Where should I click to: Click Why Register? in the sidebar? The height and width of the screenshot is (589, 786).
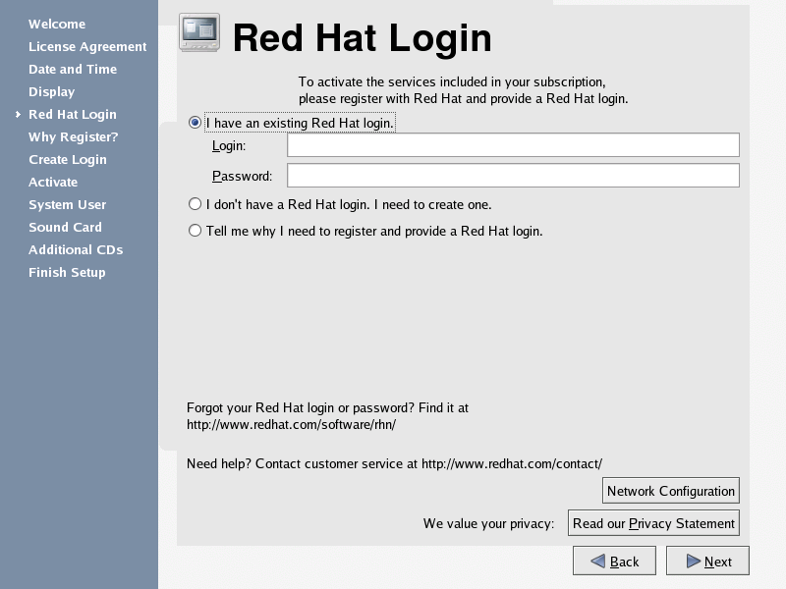(x=74, y=137)
